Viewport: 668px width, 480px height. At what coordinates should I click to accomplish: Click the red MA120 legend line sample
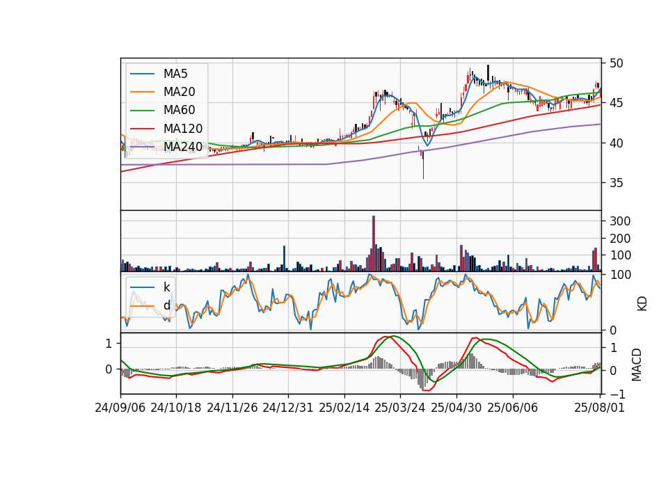tap(142, 129)
